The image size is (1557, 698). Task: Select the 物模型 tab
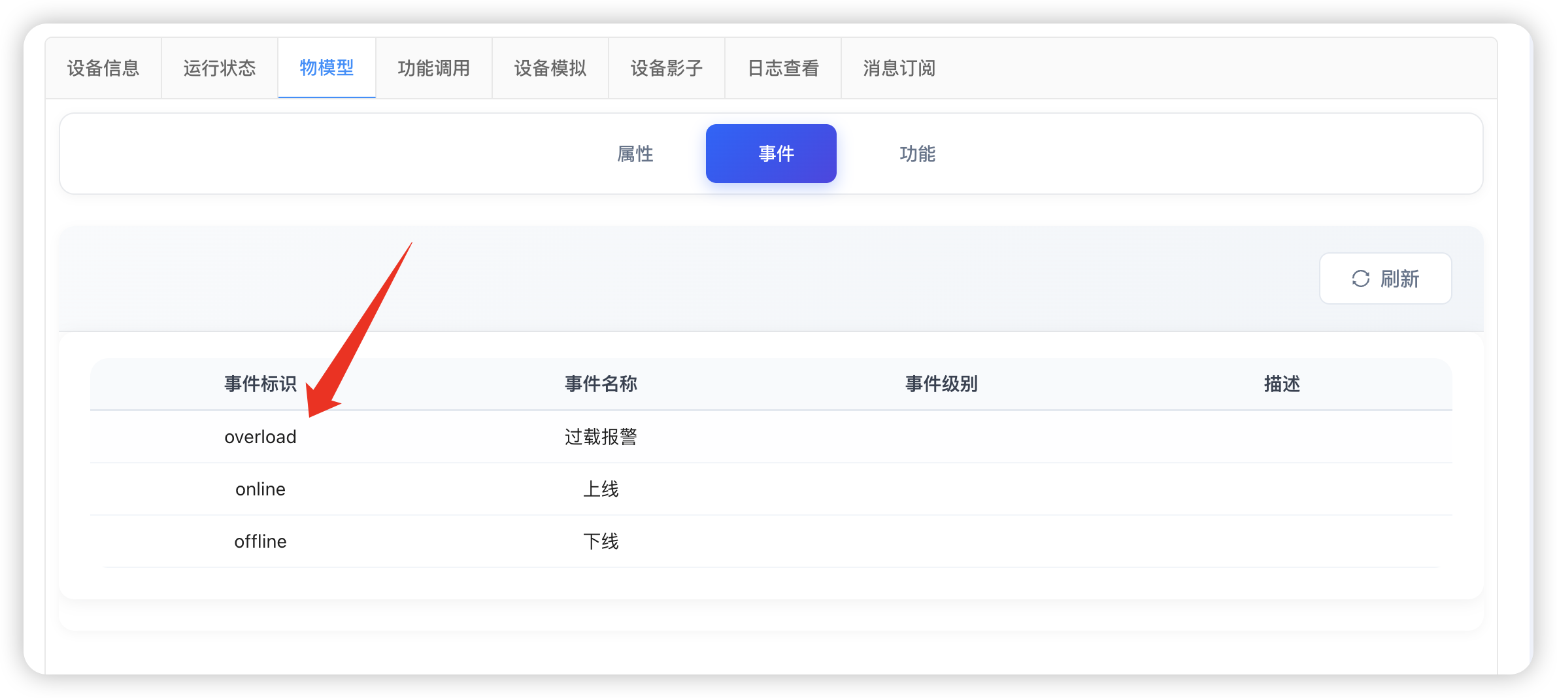[326, 68]
